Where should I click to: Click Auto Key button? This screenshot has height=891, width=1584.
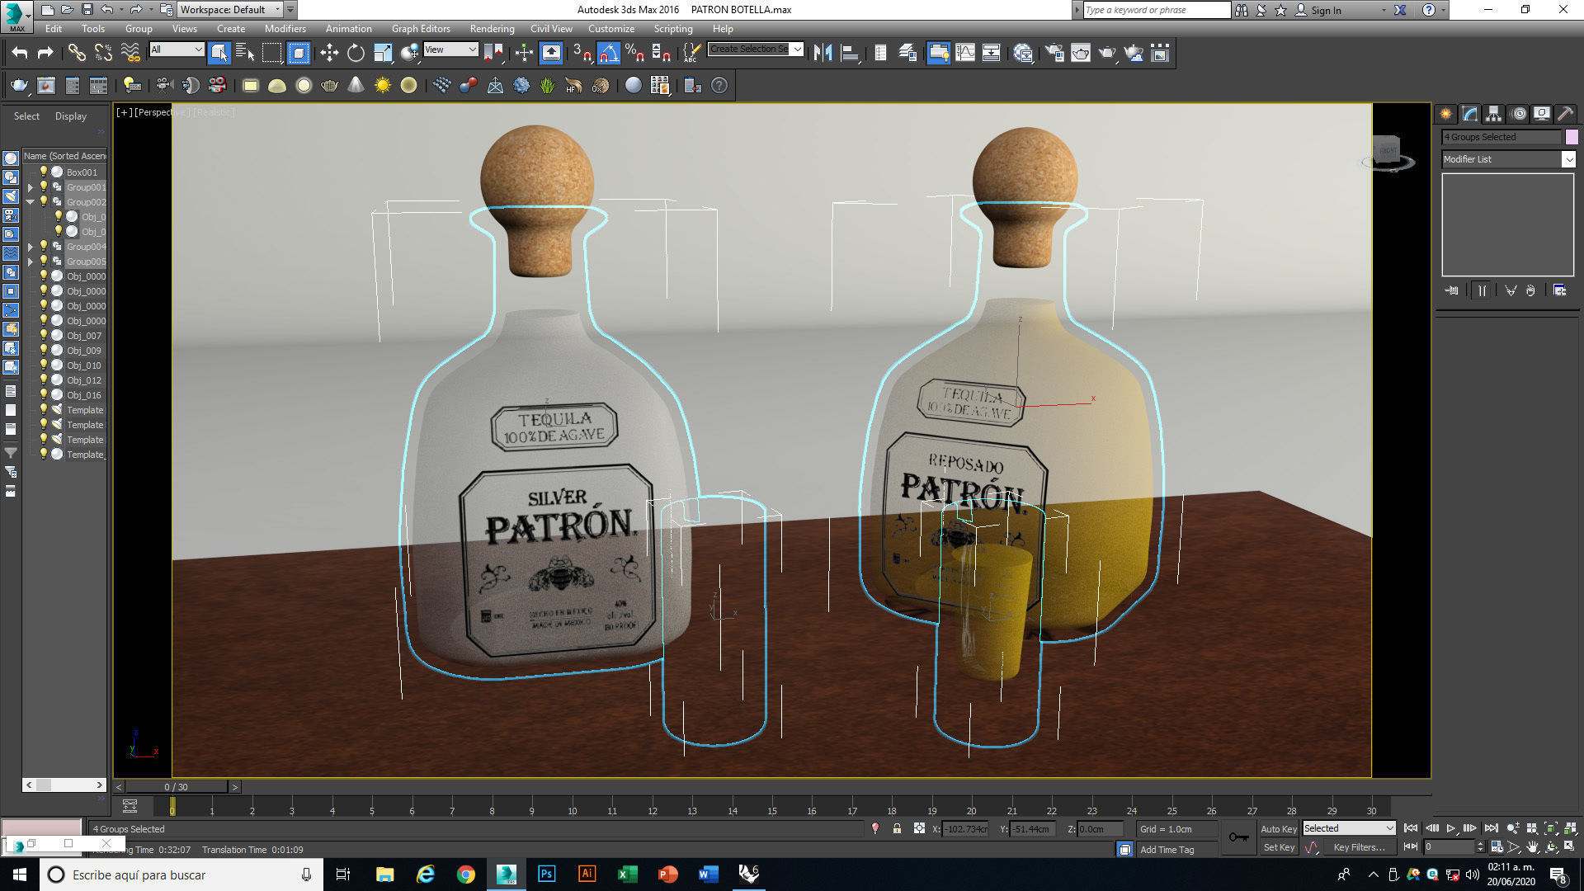(x=1279, y=829)
